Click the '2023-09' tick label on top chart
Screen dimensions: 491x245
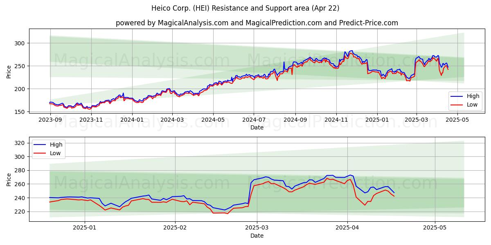pos(50,120)
